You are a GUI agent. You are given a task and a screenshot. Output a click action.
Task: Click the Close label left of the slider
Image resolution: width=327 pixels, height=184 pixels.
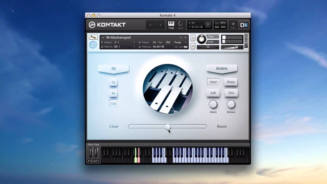114,126
